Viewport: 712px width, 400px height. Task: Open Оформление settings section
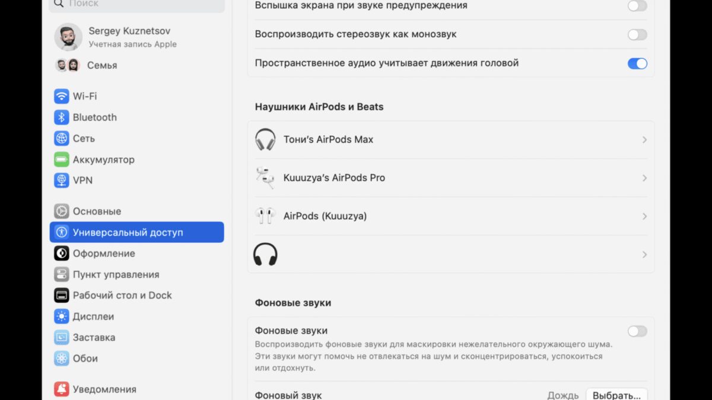[104, 254]
